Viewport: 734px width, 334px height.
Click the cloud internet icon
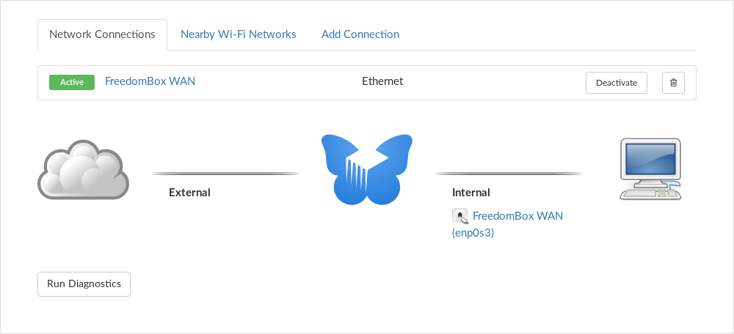[83, 169]
